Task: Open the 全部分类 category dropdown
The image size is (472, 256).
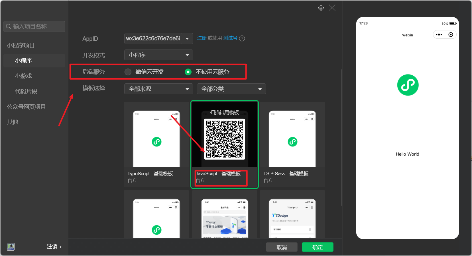Action: coord(231,89)
